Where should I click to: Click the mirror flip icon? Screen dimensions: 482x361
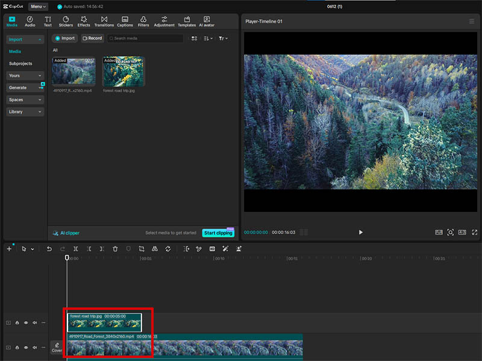155,249
